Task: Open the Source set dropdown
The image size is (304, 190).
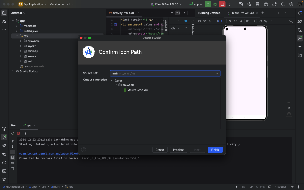Action: (x=165, y=73)
